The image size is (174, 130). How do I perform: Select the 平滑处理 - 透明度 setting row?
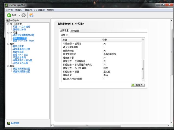pos(101,44)
